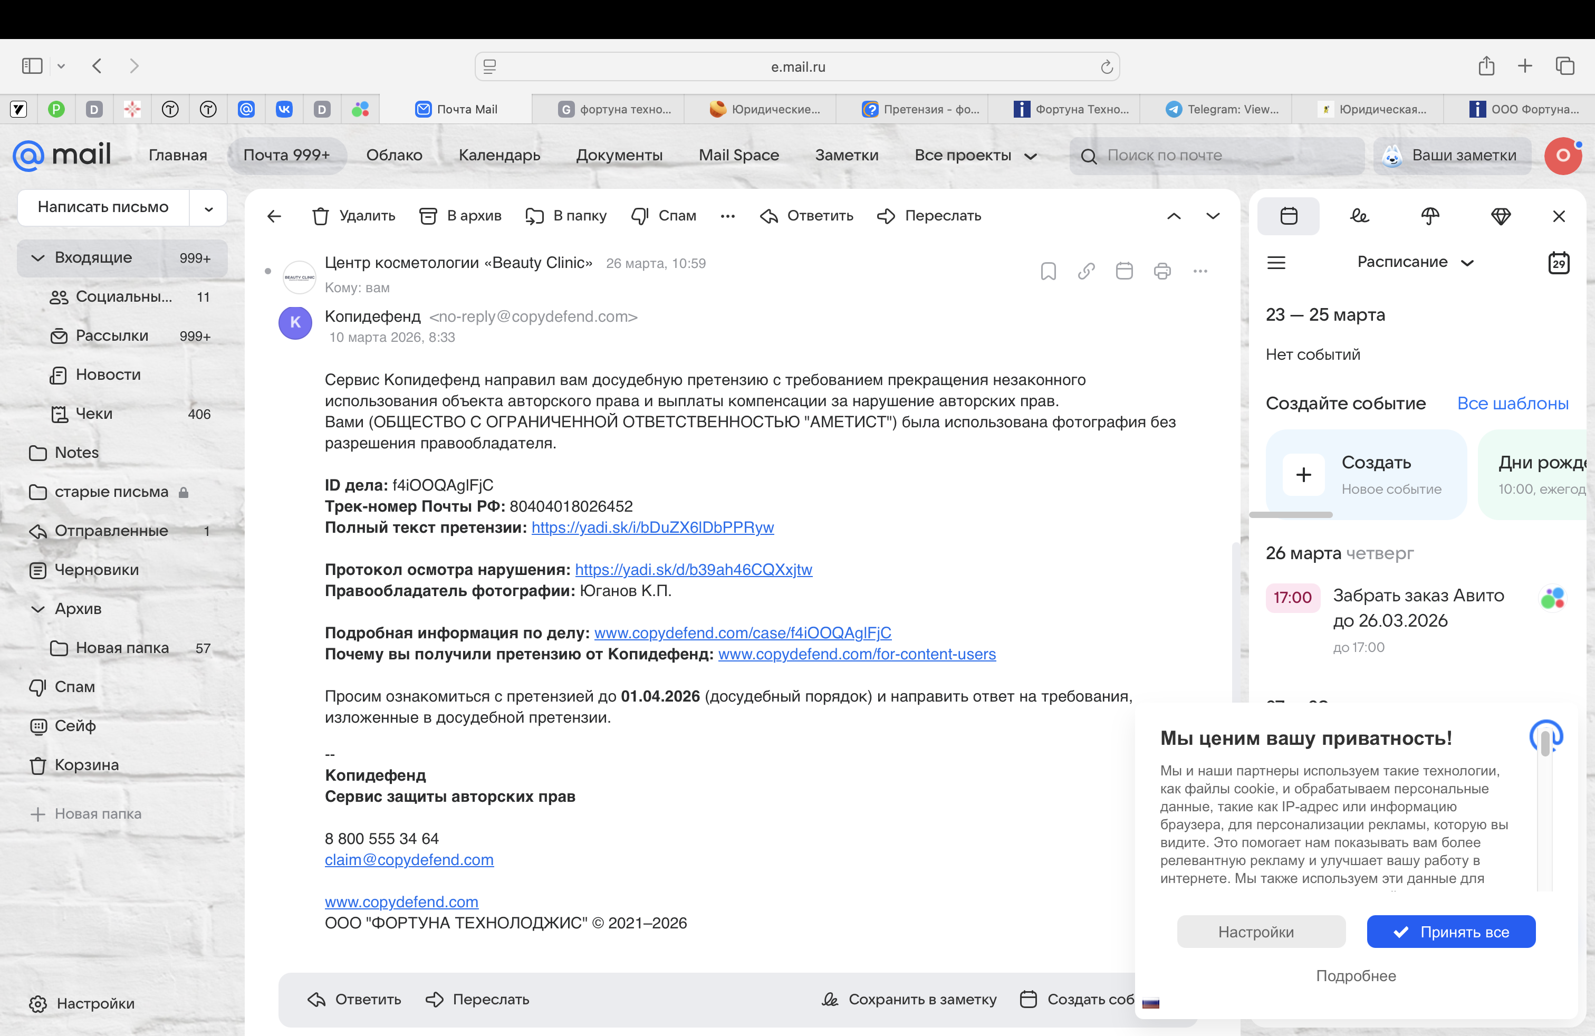Screen dimensions: 1595x1036
Task: Collapse the Входящие folder chevron
Action: pyautogui.click(x=38, y=258)
